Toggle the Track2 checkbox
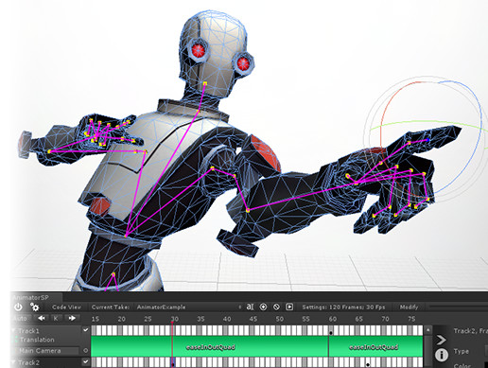This screenshot has width=488, height=368. click(85, 361)
